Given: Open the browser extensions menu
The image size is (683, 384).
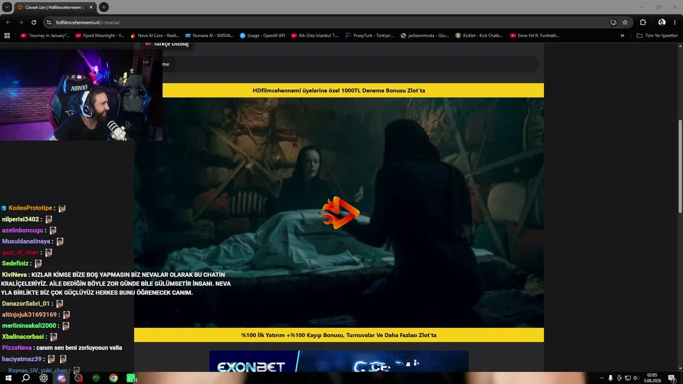Looking at the screenshot, I should click(x=643, y=22).
